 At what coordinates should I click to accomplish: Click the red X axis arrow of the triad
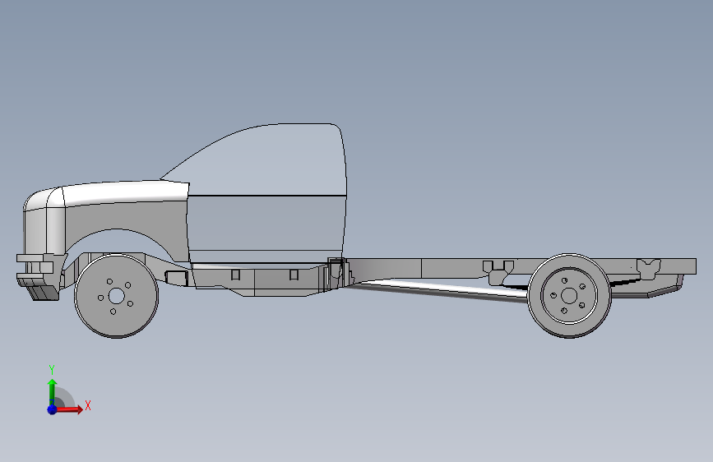point(68,409)
